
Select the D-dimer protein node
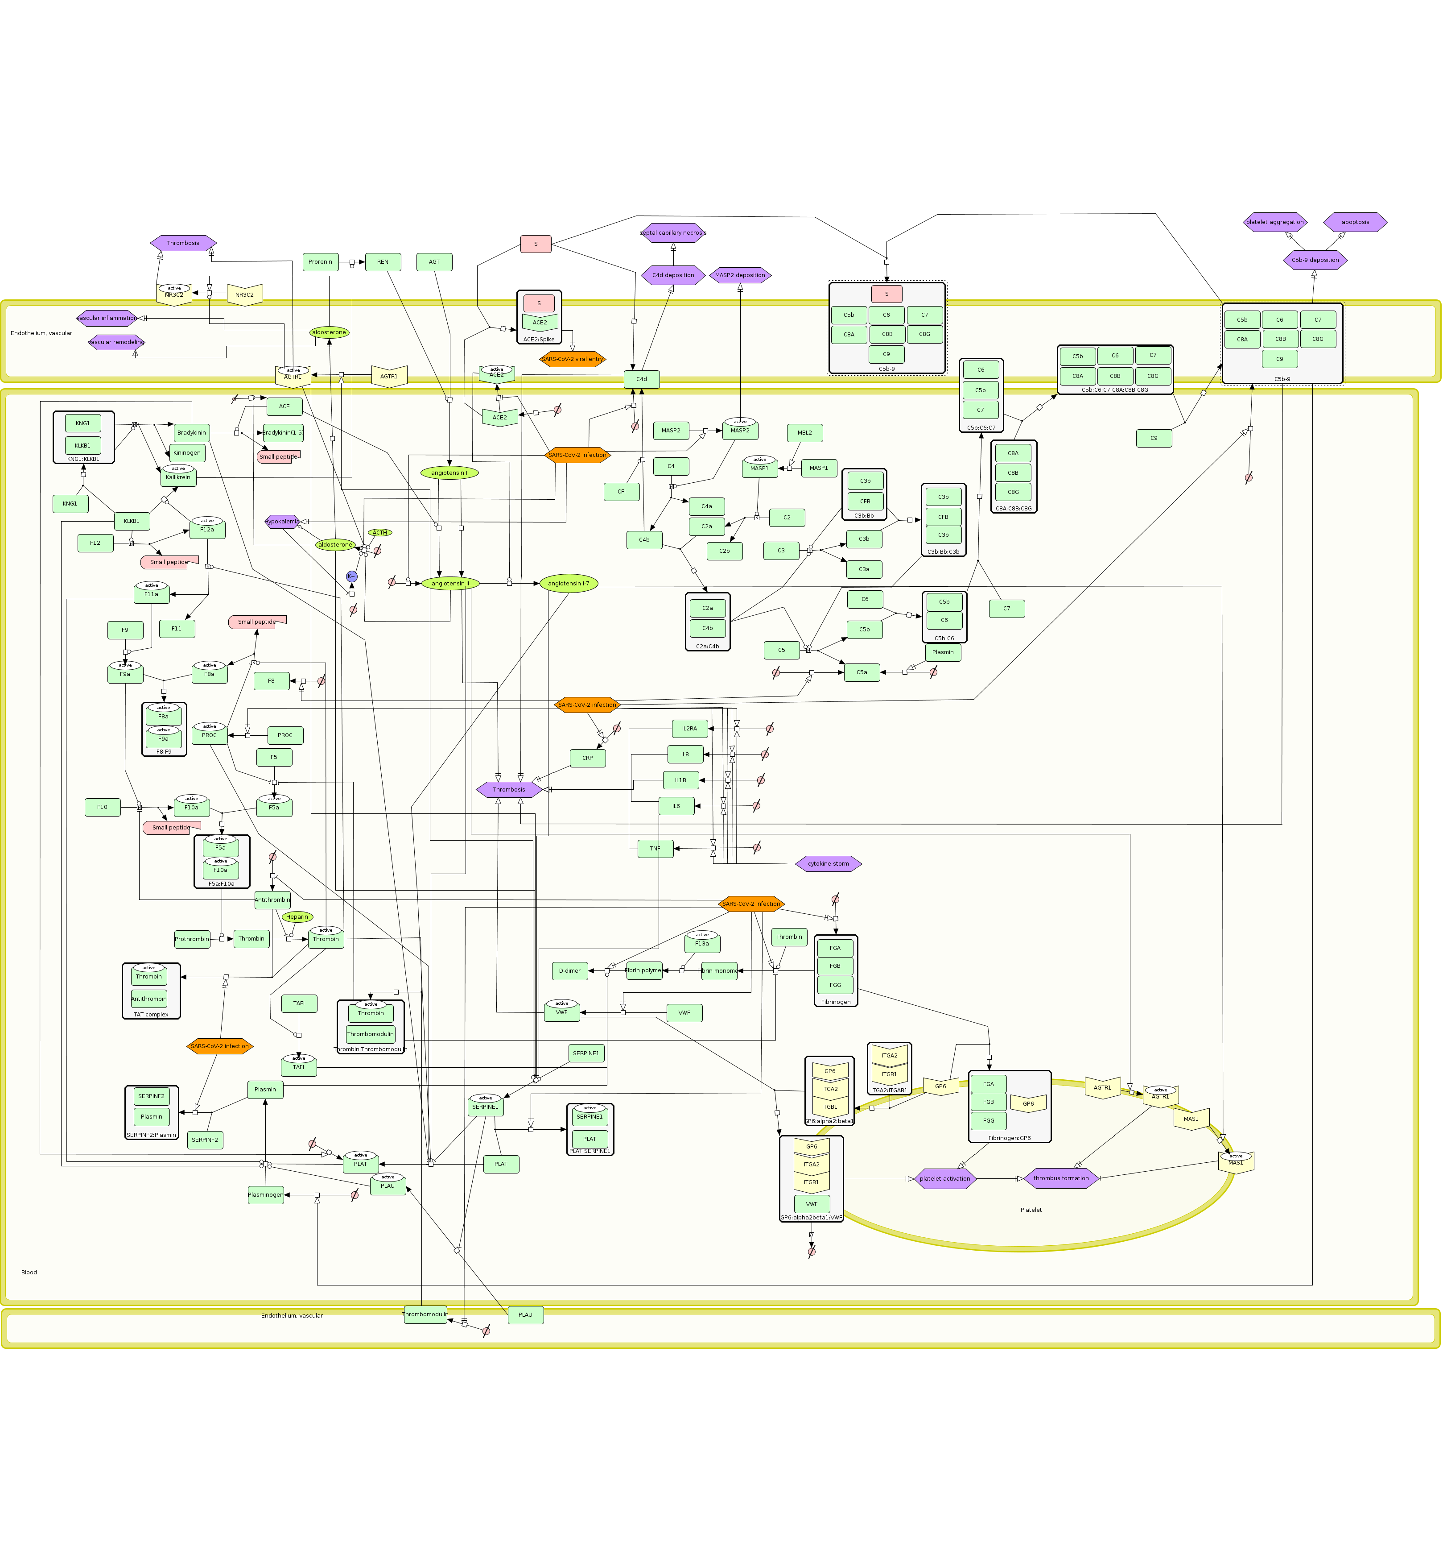click(569, 971)
